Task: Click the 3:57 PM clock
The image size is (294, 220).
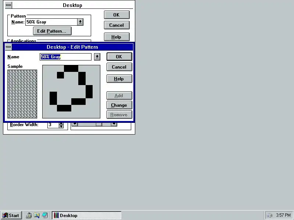Action: (283, 215)
